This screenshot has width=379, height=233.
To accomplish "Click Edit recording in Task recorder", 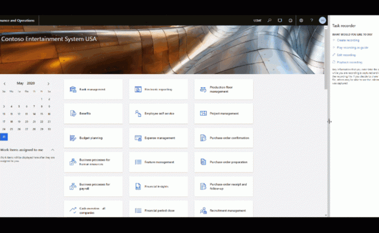I will coord(346,55).
